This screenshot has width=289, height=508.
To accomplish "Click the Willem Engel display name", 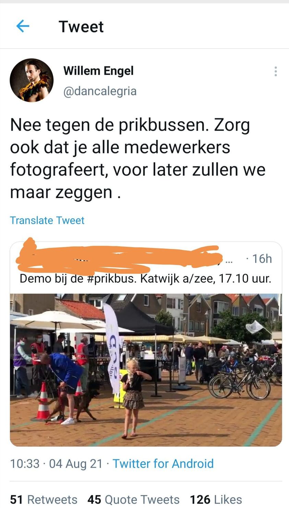I will (x=98, y=71).
